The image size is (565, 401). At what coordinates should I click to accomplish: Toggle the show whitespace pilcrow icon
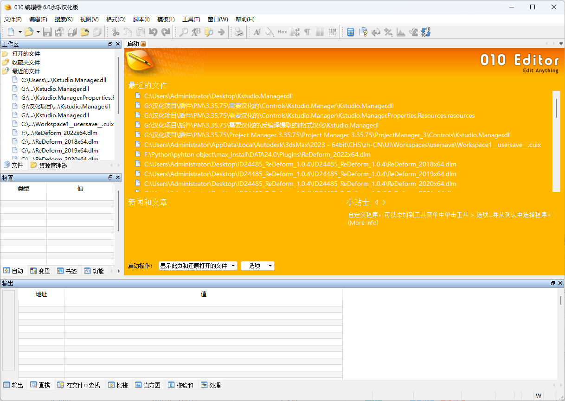(x=307, y=32)
